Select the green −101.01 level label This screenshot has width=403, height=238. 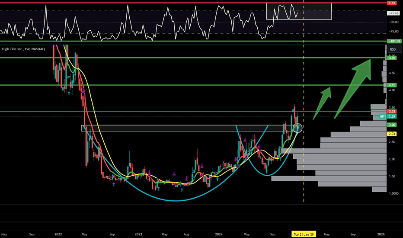tap(394, 42)
